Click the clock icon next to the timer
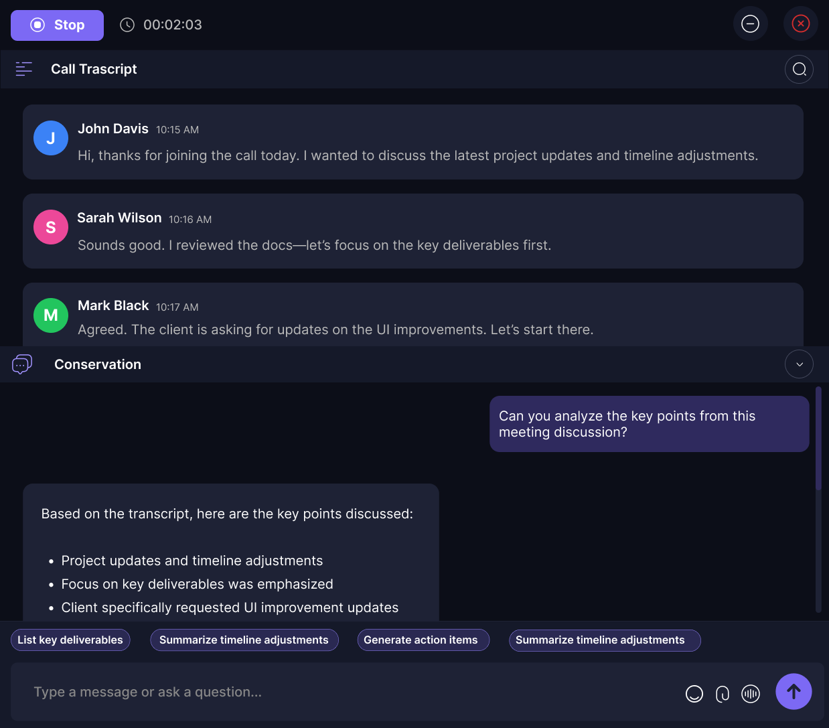The image size is (829, 728). (x=127, y=24)
